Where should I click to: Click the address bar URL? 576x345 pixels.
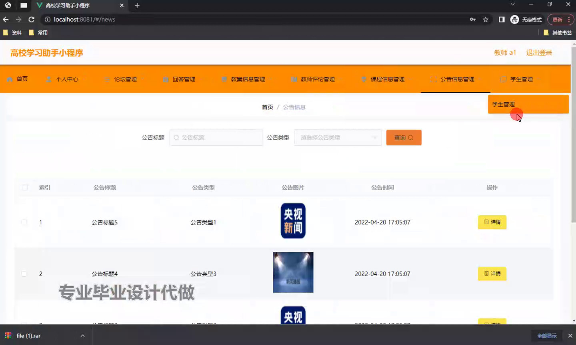coord(84,19)
